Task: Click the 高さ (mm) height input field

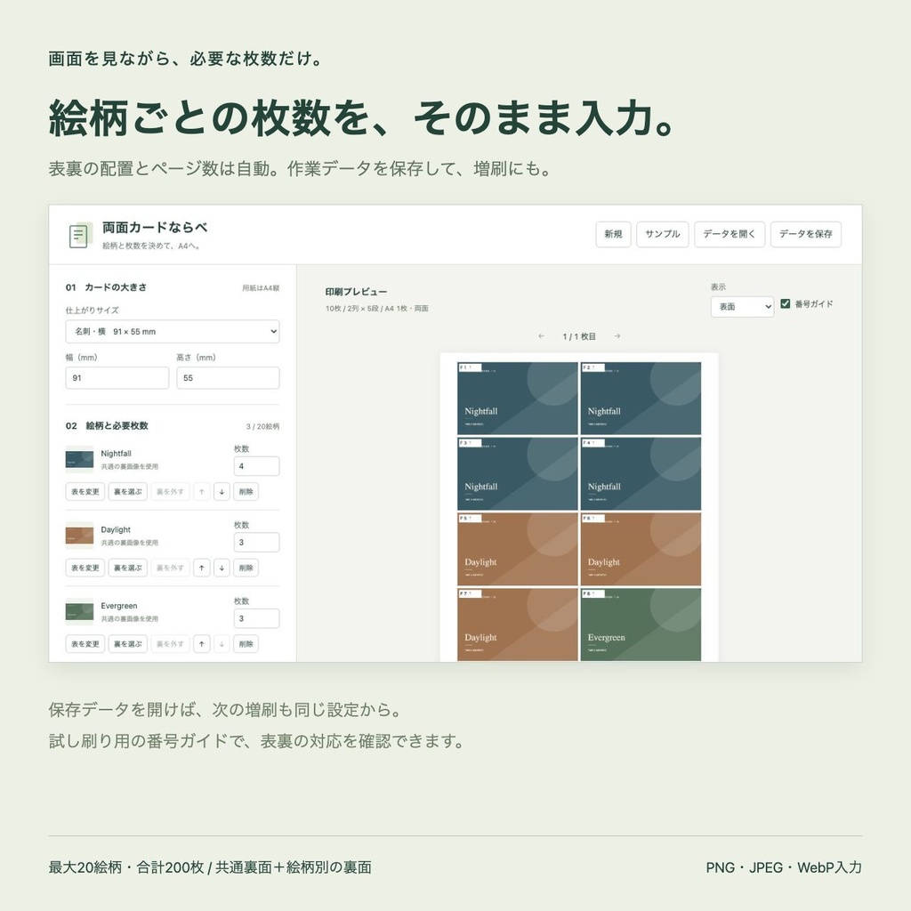Action: (228, 377)
